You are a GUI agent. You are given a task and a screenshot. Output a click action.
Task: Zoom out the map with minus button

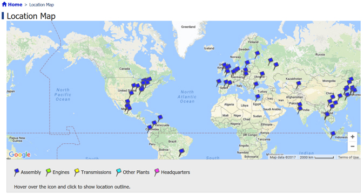point(353,147)
